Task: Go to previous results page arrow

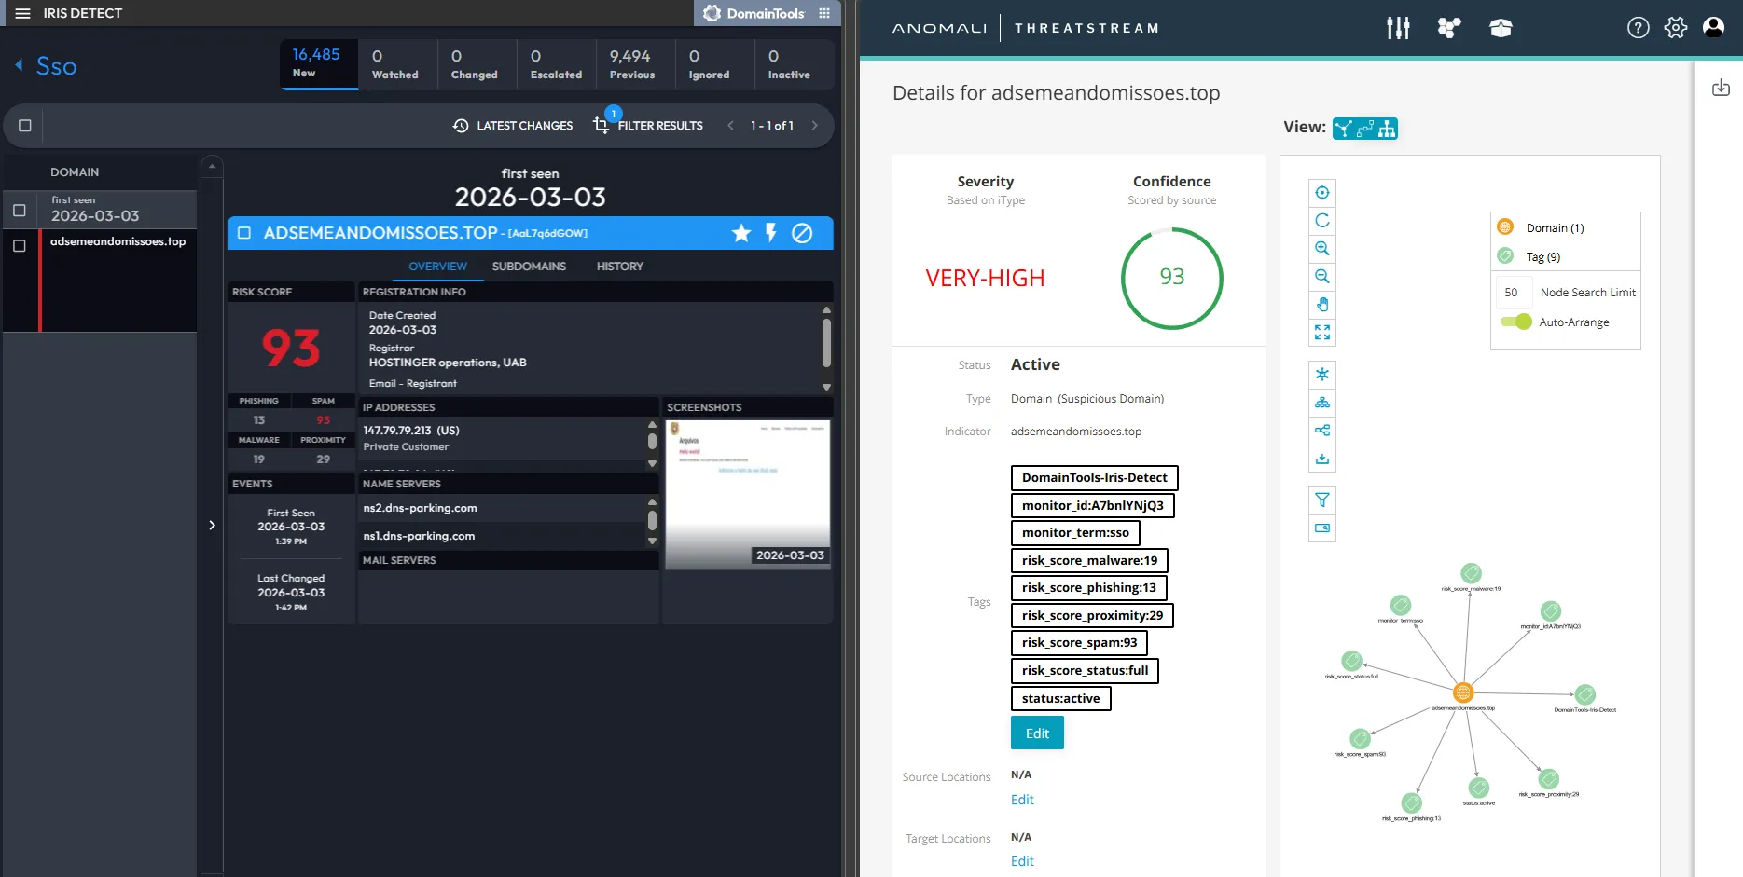Action: [730, 126]
